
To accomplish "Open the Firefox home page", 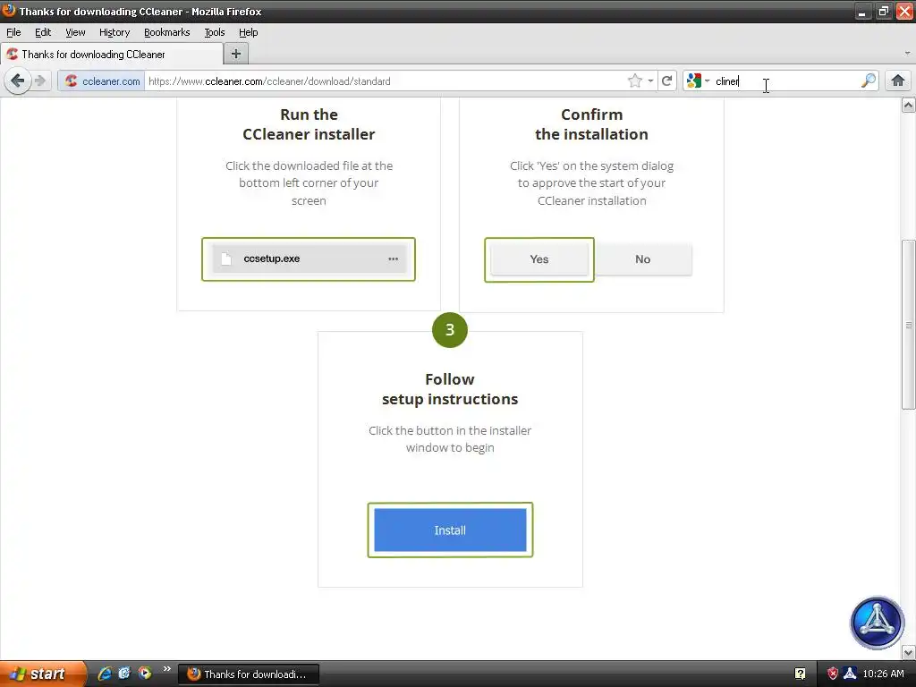I will [898, 81].
